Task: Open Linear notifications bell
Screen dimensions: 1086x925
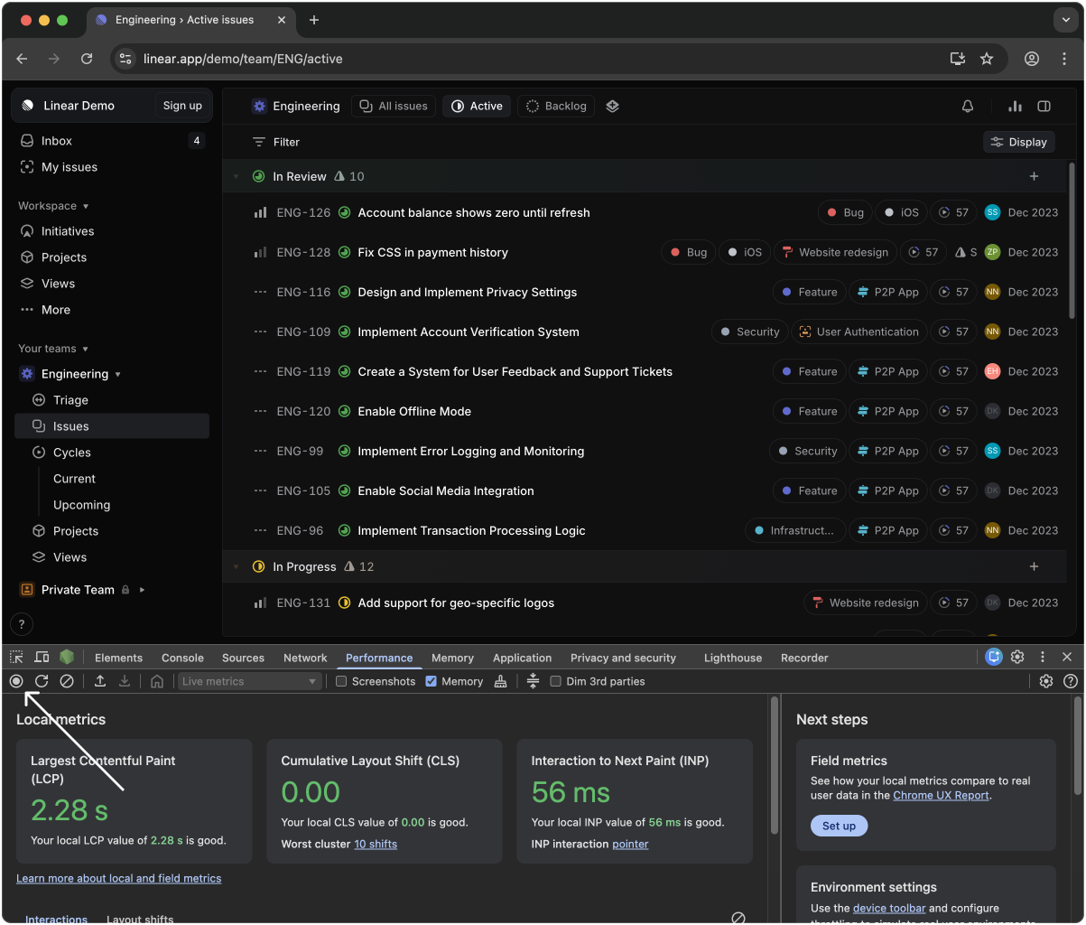Action: click(x=968, y=106)
